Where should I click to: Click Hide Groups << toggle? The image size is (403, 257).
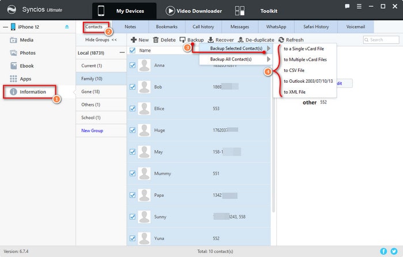[x=101, y=40]
